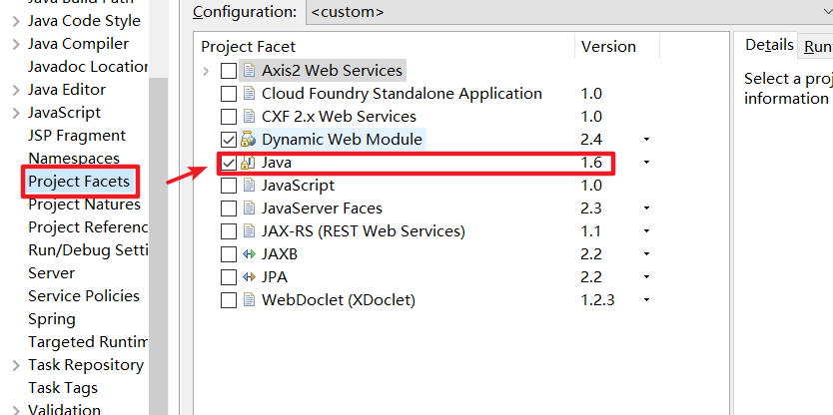The height and width of the screenshot is (415, 833).
Task: Select Task Tags in the tree
Action: pyautogui.click(x=63, y=388)
